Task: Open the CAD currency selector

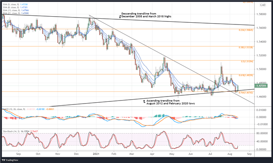Action: coord(263,5)
